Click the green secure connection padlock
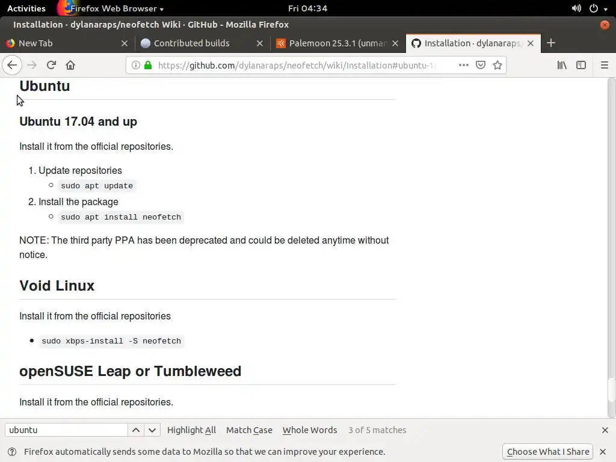 point(148,65)
